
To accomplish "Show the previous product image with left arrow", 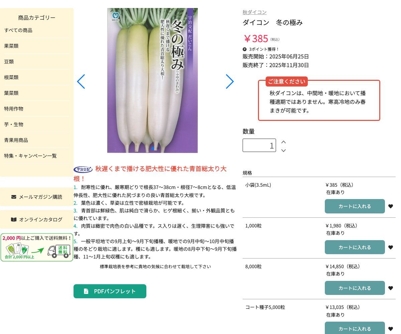I will (x=81, y=81).
